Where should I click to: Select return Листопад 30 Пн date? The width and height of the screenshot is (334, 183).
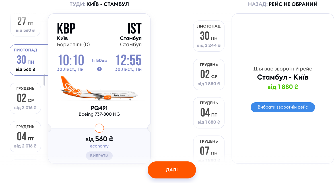(209, 36)
